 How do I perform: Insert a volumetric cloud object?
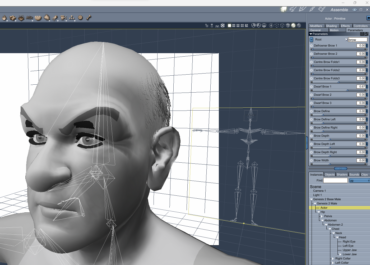coord(47,18)
